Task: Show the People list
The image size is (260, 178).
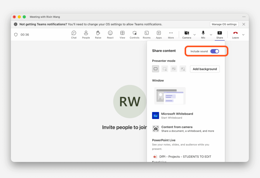Action: tap(86, 34)
